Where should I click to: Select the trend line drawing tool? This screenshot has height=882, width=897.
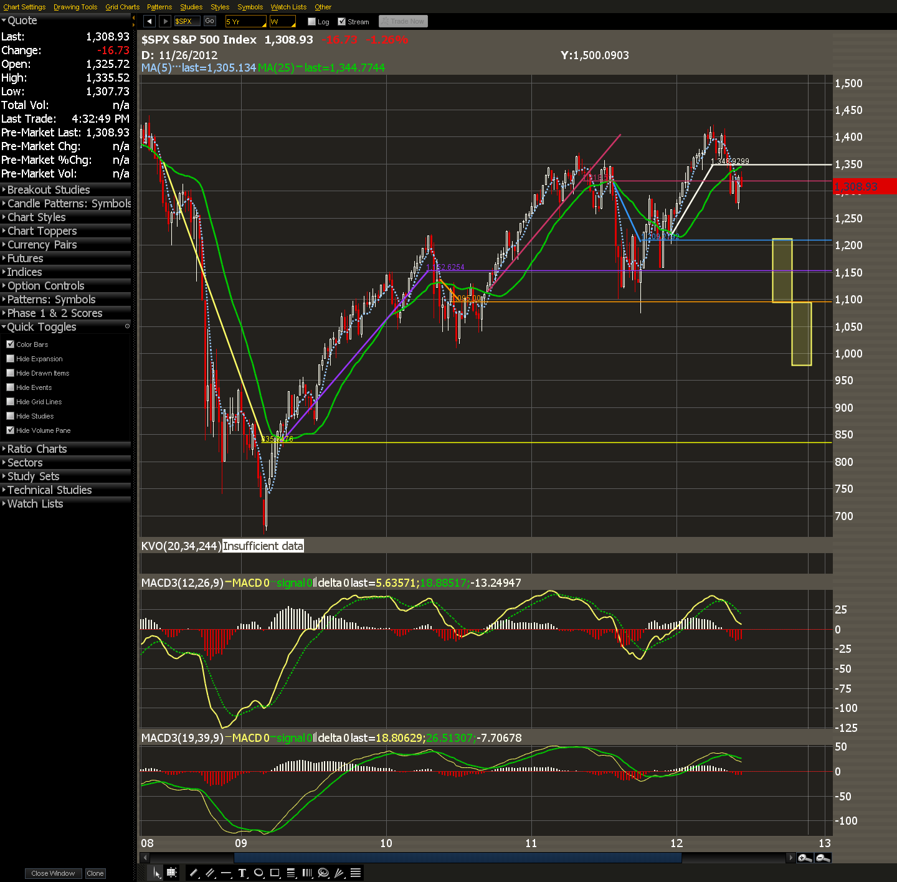194,873
